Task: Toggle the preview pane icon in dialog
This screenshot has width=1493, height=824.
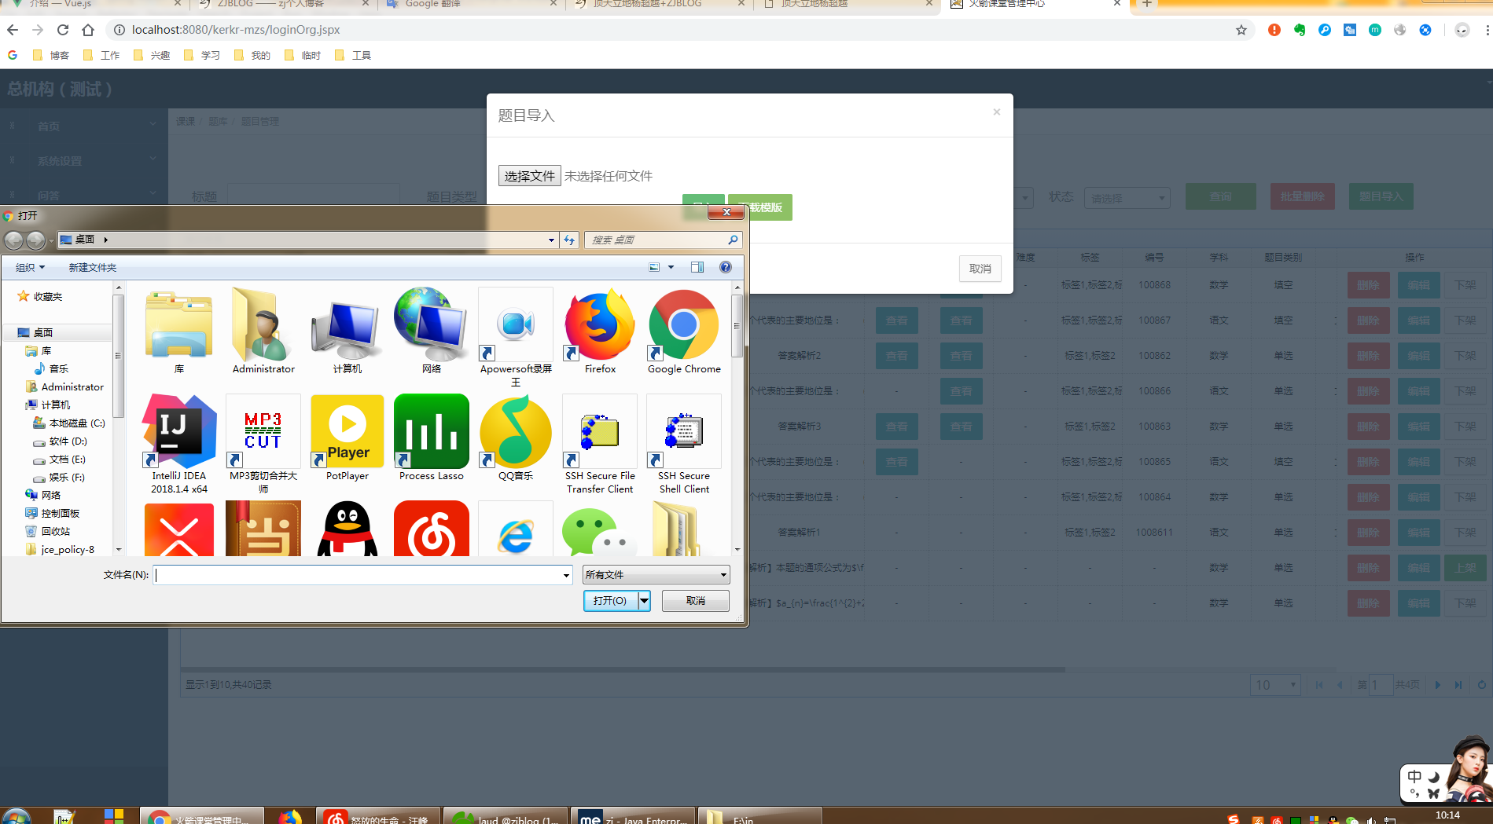Action: (x=697, y=267)
